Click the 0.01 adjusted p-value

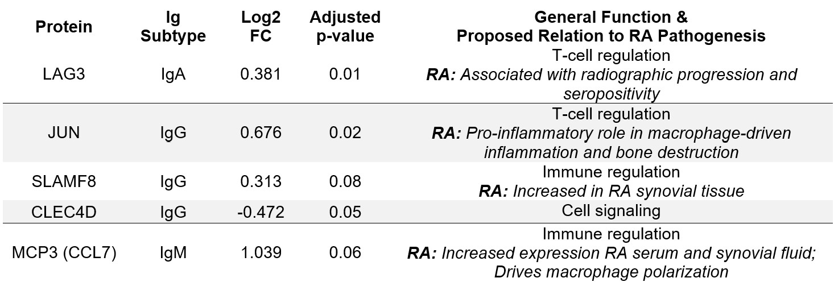[345, 74]
